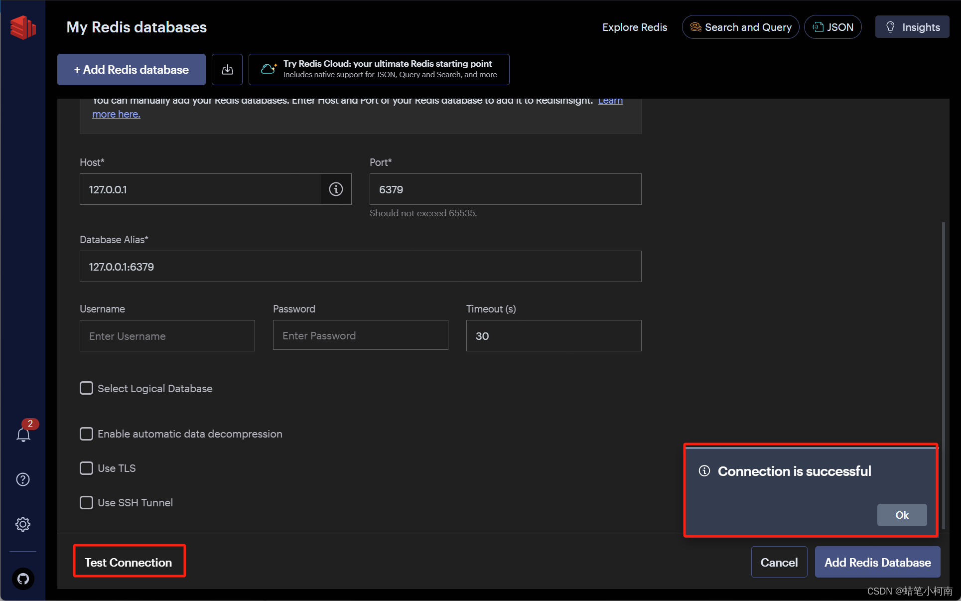The image size is (961, 601).
Task: Tick the Use SSH Tunnel checkbox
Action: [x=86, y=503]
